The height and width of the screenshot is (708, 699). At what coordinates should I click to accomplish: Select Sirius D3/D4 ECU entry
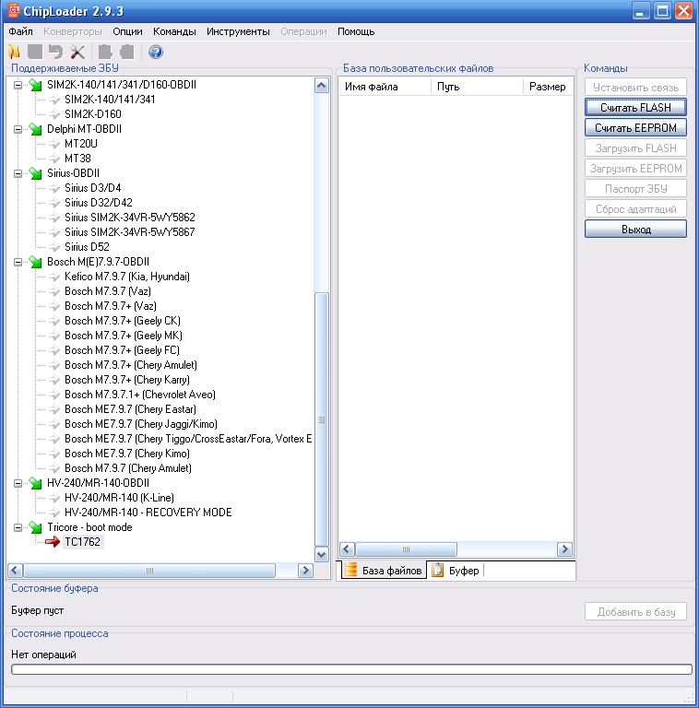(92, 188)
